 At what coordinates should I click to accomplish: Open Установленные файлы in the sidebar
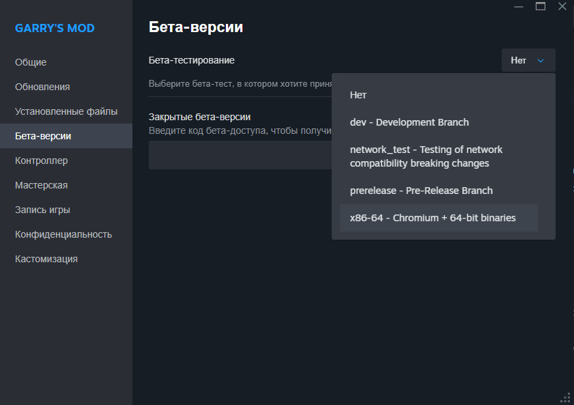tap(66, 111)
